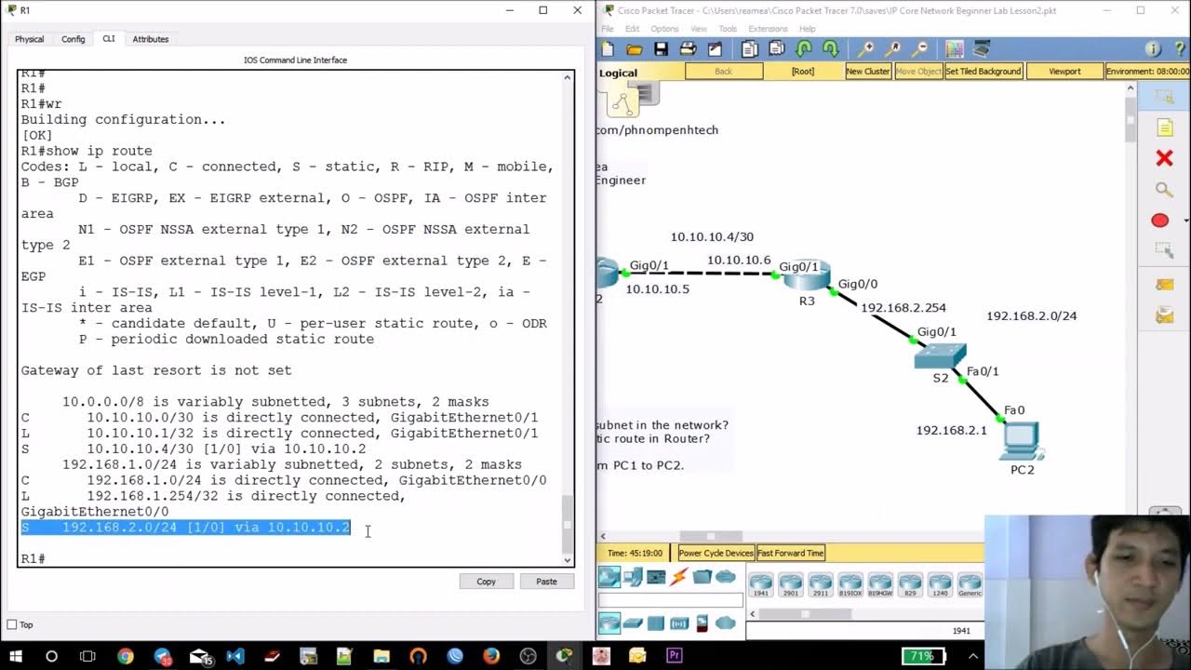
Task: Click the device list scroll-left arrow
Action: coord(753,613)
